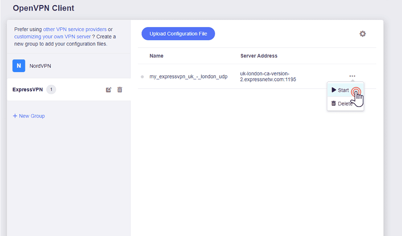This screenshot has width=402, height=236.
Task: Open the other VPN service providers link
Action: tap(75, 29)
